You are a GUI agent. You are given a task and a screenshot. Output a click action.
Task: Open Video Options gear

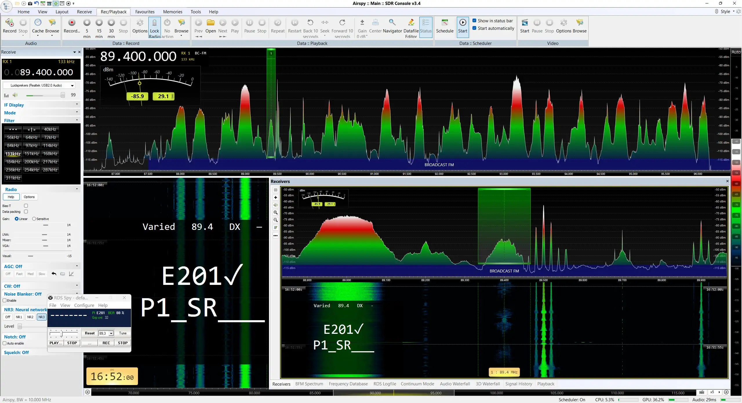coord(564,26)
